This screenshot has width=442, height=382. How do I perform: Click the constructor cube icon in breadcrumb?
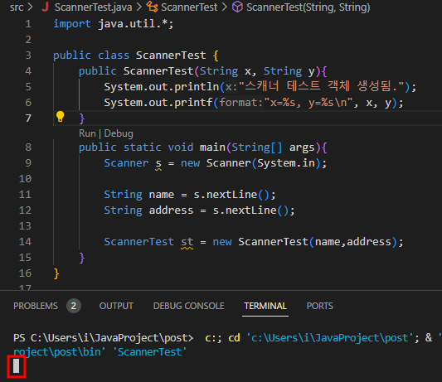pos(237,7)
